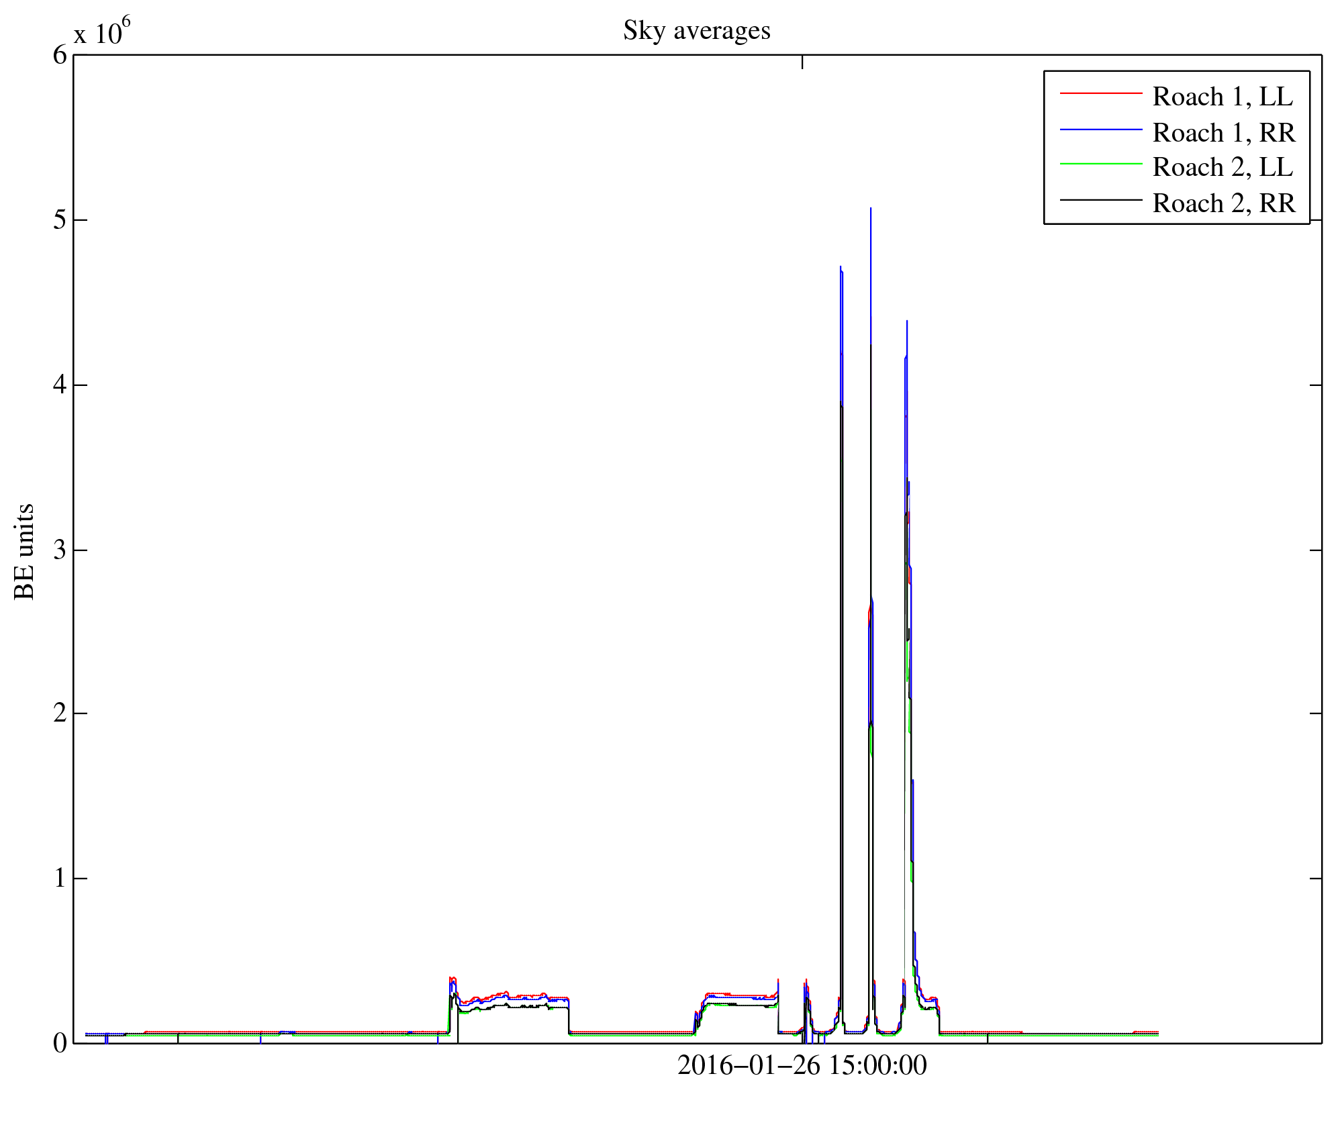Click the 'Sky averages' plot title
The width and height of the screenshot is (1340, 1127).
click(696, 31)
